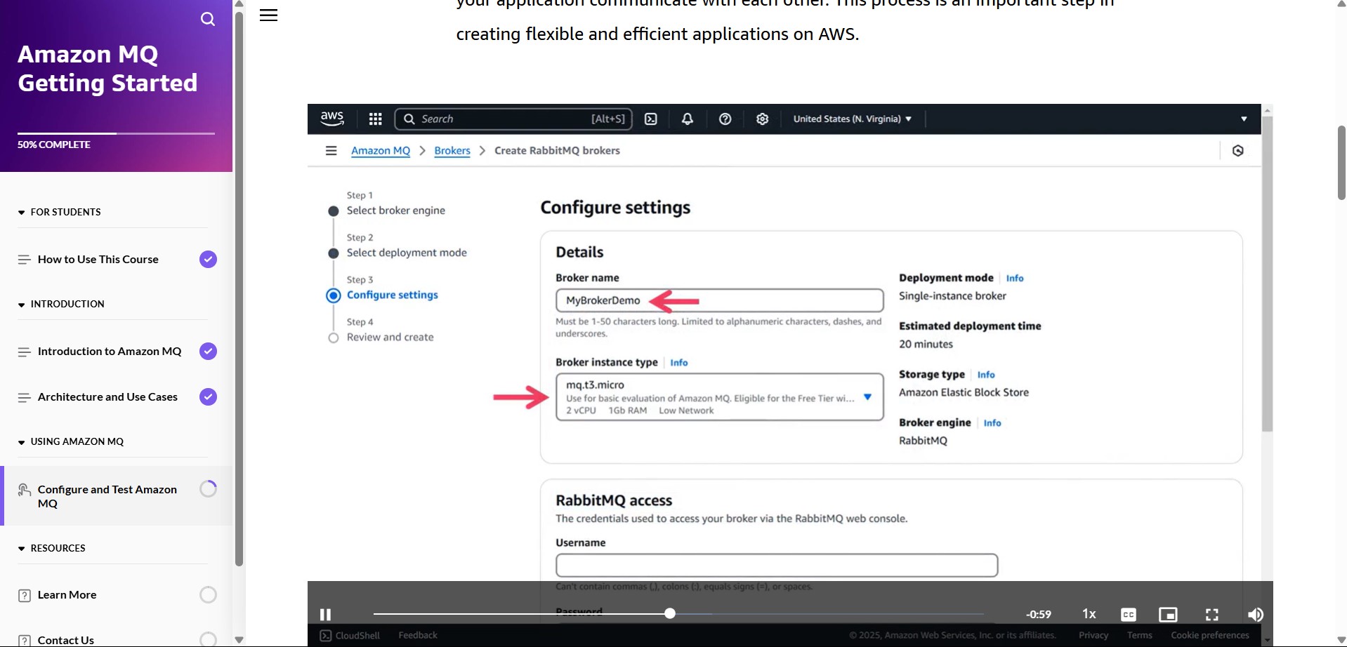Viewport: 1347px width, 647px height.
Task: Open course search magnifier icon
Action: coord(208,19)
